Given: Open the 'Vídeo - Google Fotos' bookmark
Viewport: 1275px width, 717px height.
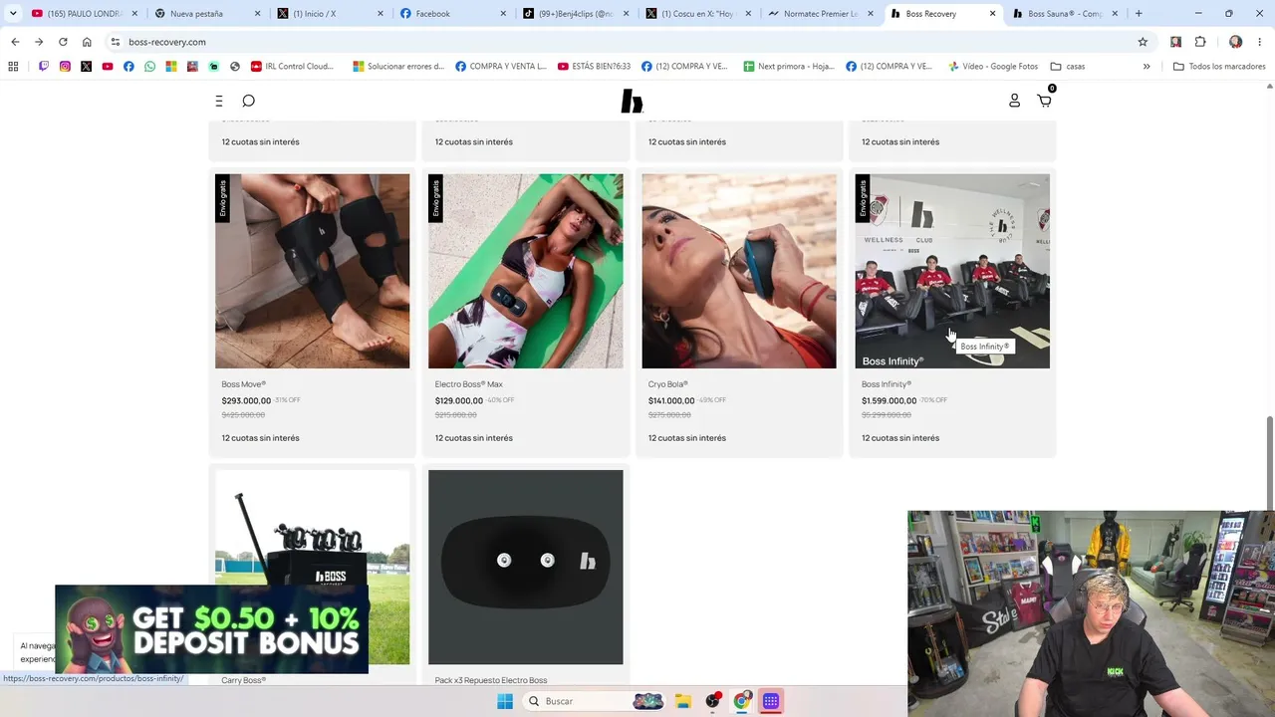Looking at the screenshot, I should point(992,67).
